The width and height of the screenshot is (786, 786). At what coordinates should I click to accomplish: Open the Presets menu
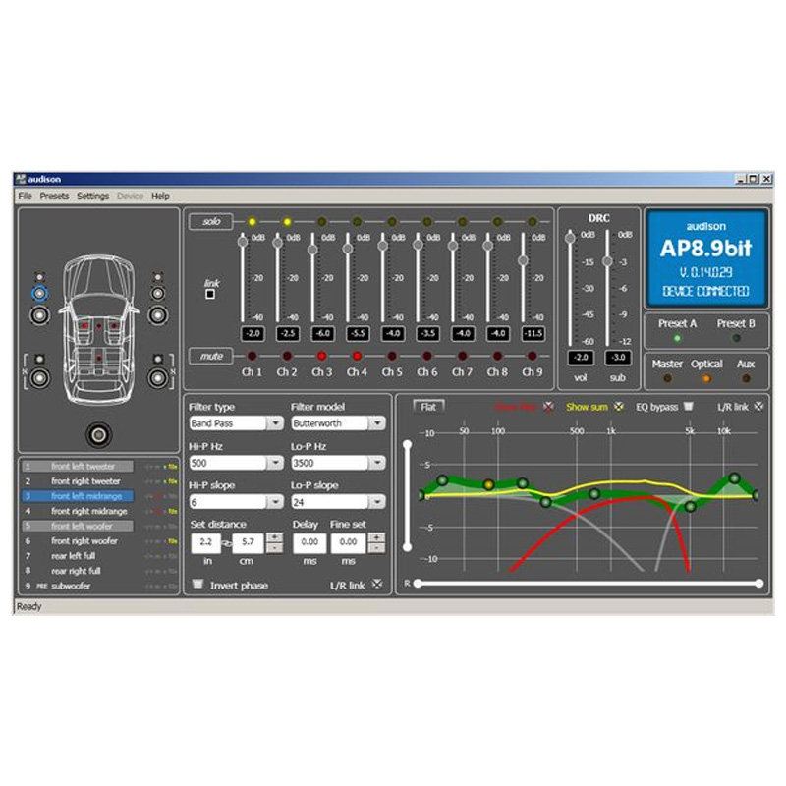tap(54, 196)
